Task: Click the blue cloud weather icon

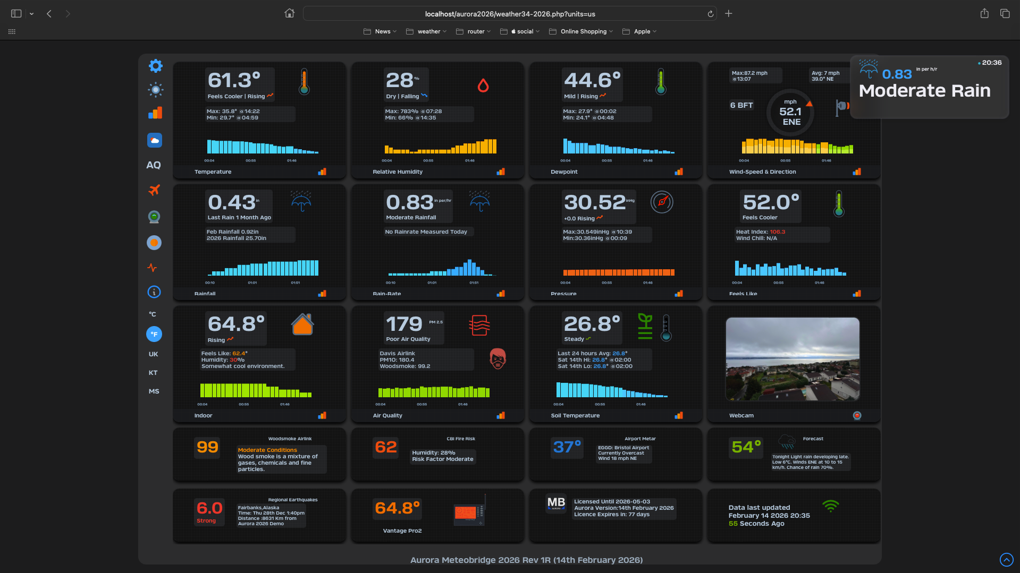Action: pos(154,140)
